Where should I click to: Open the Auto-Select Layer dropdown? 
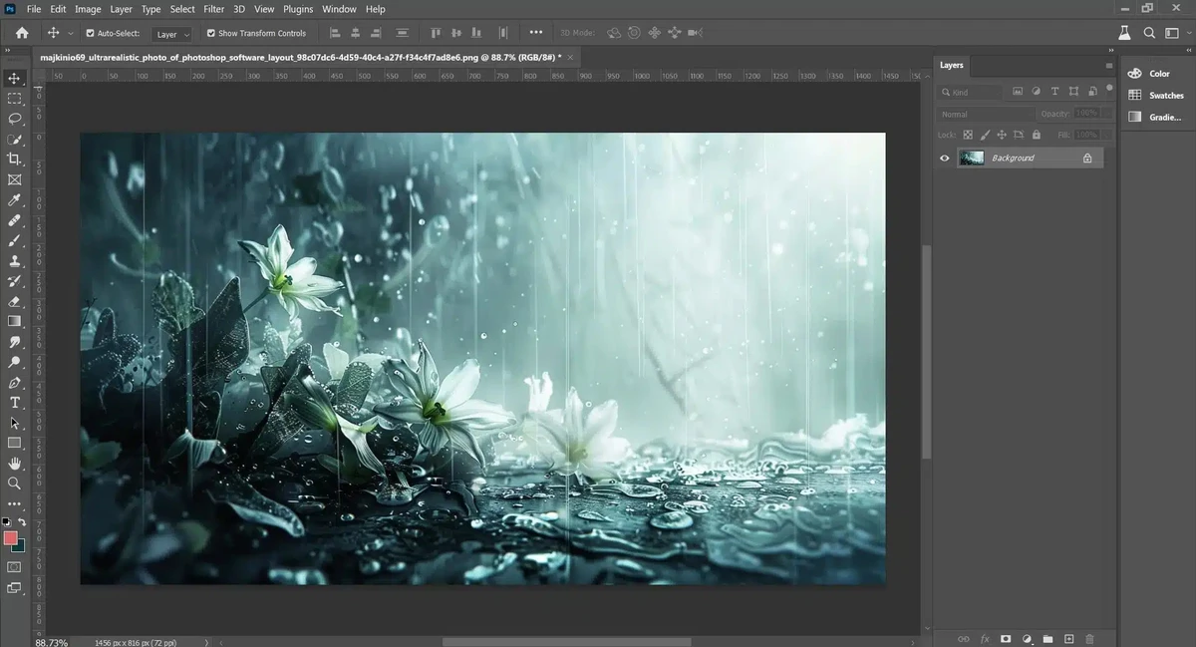click(x=172, y=34)
